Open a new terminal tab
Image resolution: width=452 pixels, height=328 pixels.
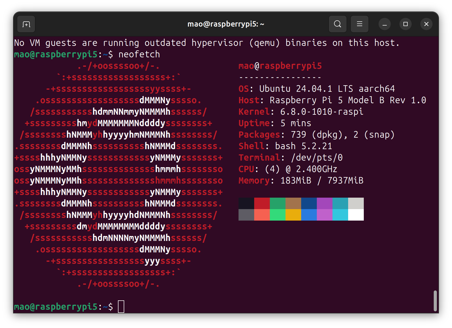point(26,24)
